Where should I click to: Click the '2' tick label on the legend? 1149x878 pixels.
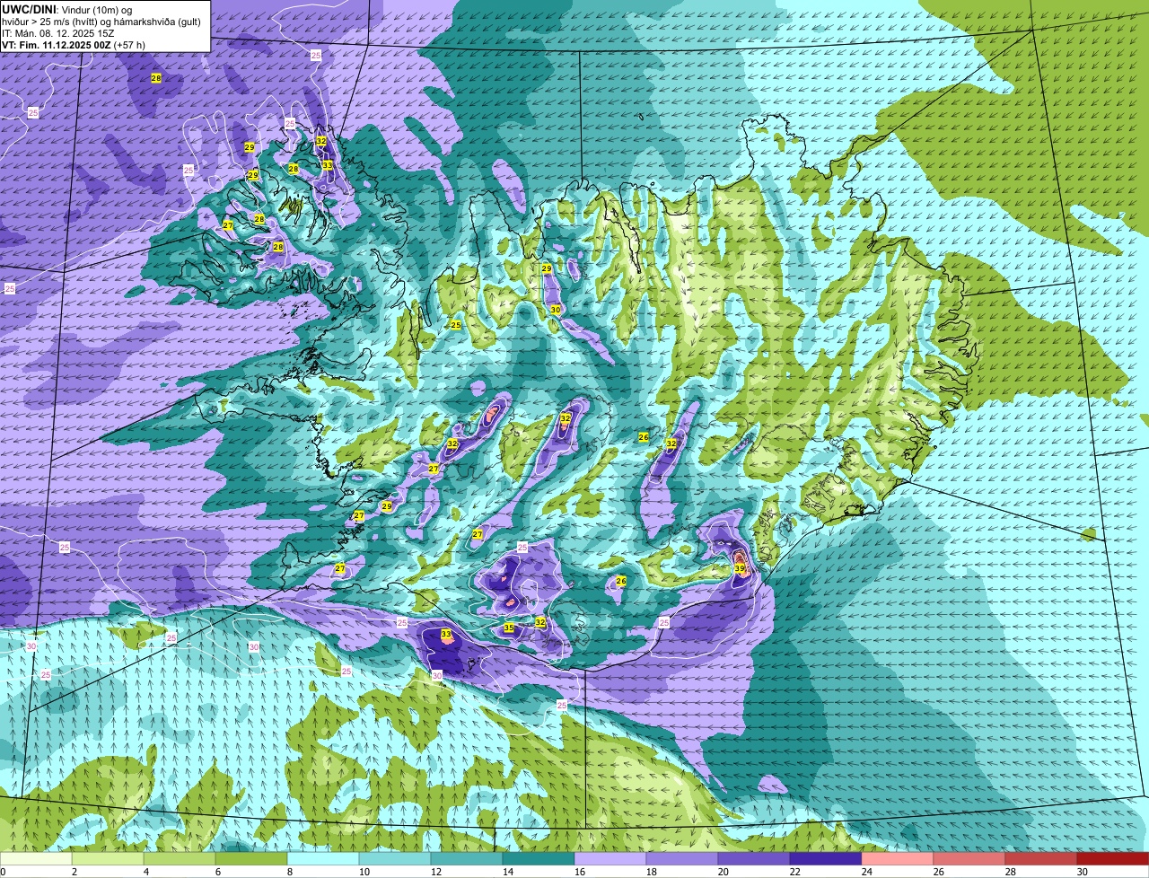point(74,872)
